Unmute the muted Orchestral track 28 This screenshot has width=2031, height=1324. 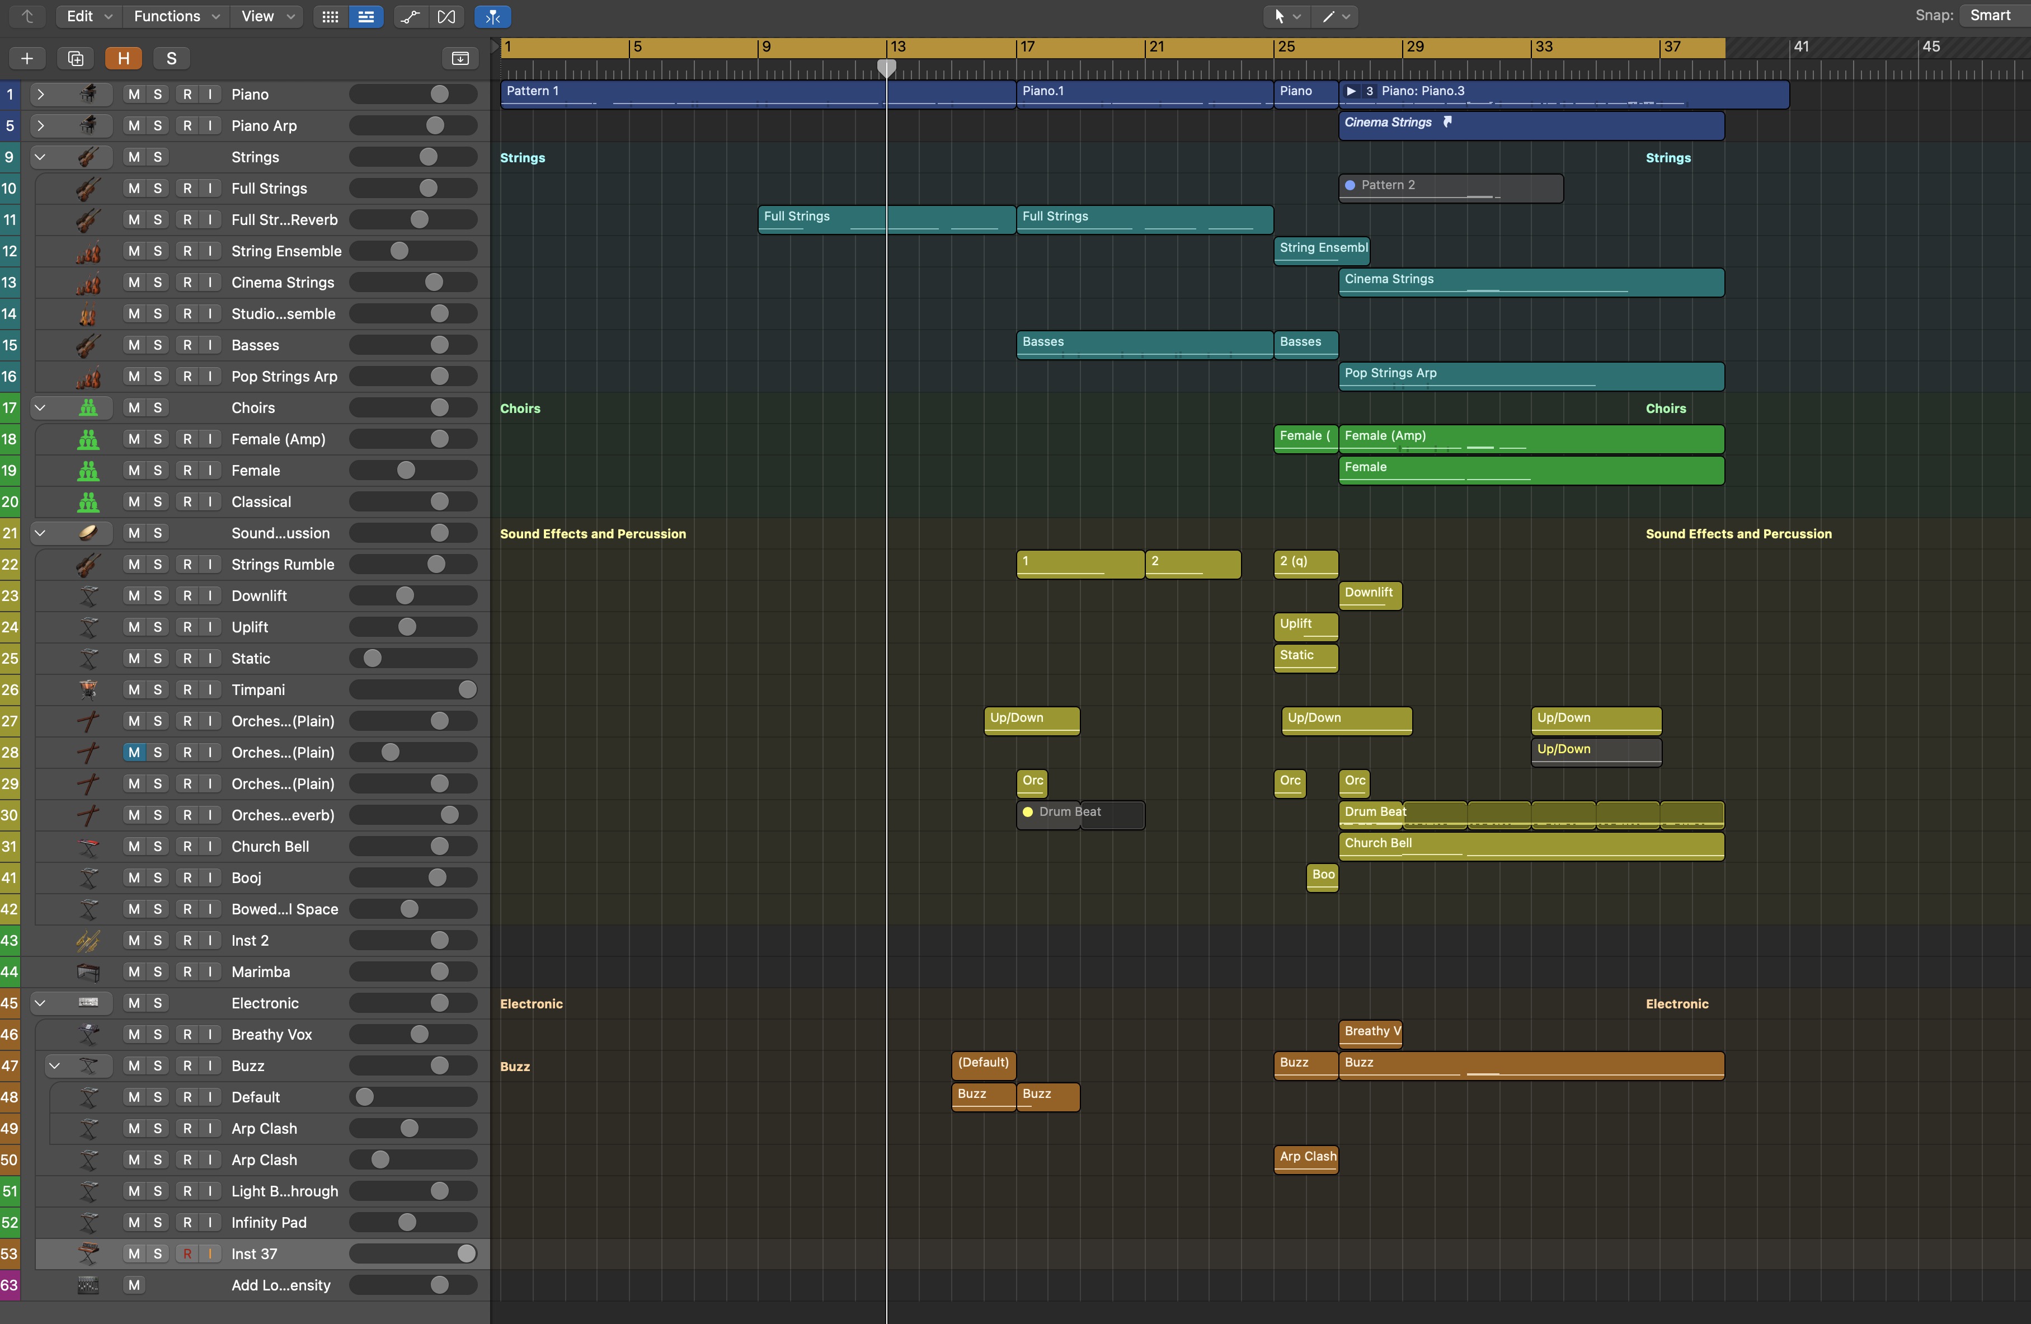(x=134, y=752)
